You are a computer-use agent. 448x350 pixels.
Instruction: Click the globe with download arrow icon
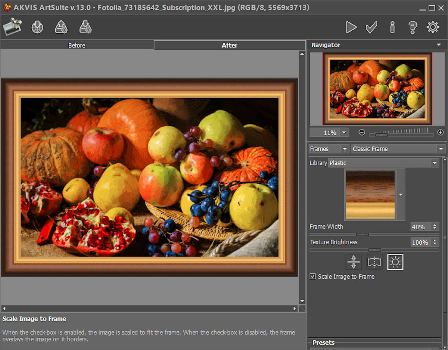point(37,27)
